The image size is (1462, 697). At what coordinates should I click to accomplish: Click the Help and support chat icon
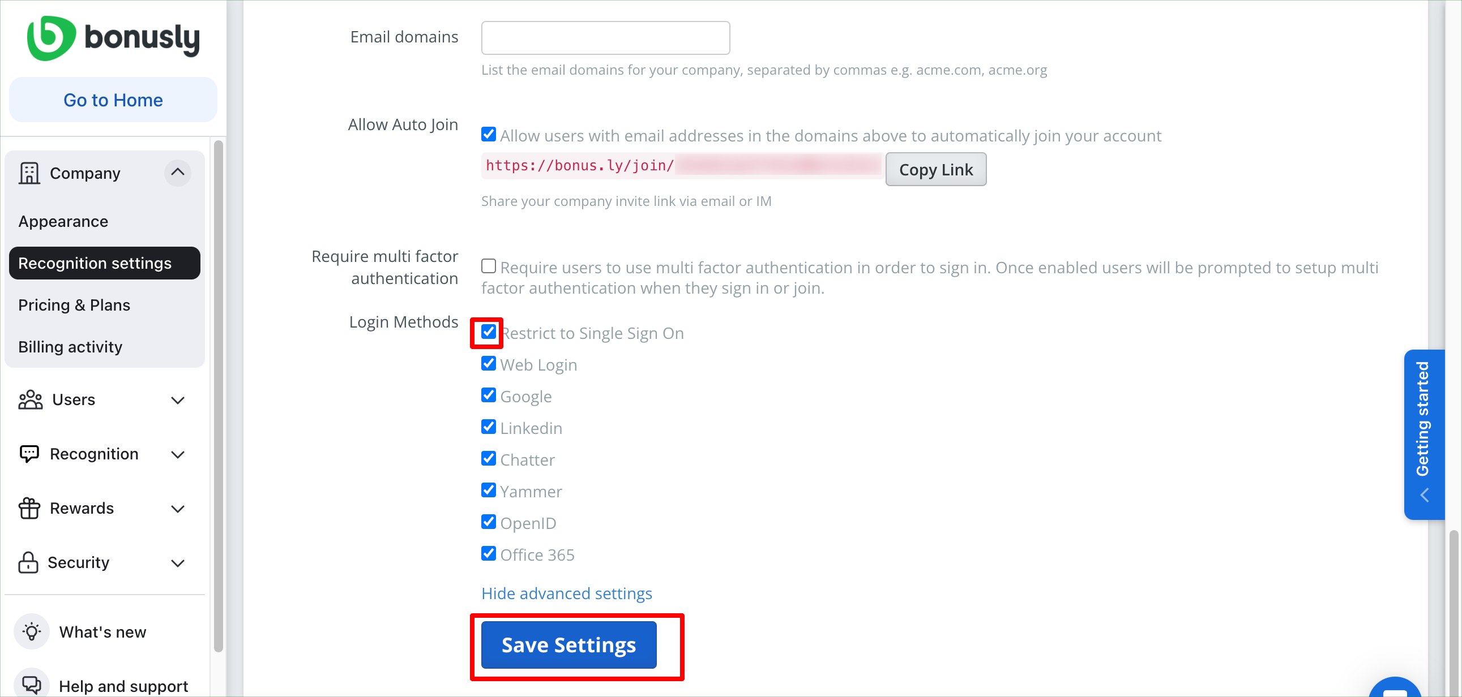[32, 685]
